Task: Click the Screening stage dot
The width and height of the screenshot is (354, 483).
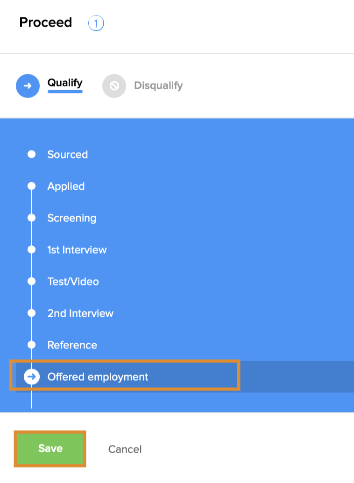Action: (x=31, y=218)
